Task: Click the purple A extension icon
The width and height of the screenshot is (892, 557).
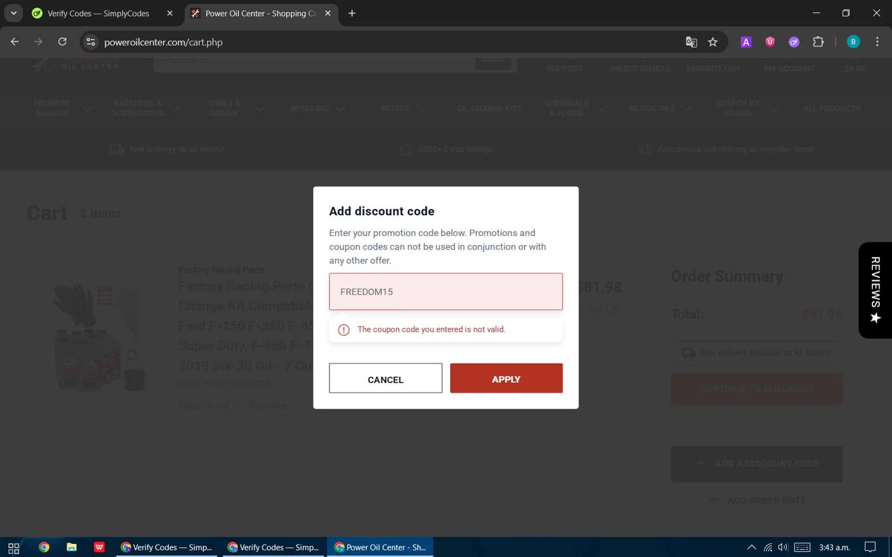Action: coord(746,42)
